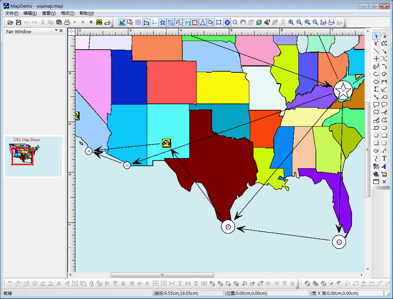Toggle the grid dots display button

tap(138, 22)
